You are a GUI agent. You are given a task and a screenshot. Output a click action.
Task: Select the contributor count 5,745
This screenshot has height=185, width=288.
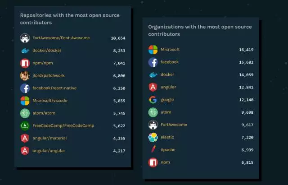click(119, 113)
